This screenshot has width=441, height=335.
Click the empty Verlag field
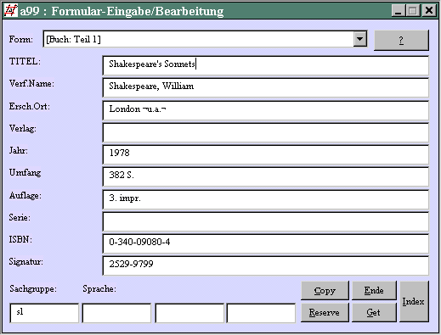(x=266, y=132)
